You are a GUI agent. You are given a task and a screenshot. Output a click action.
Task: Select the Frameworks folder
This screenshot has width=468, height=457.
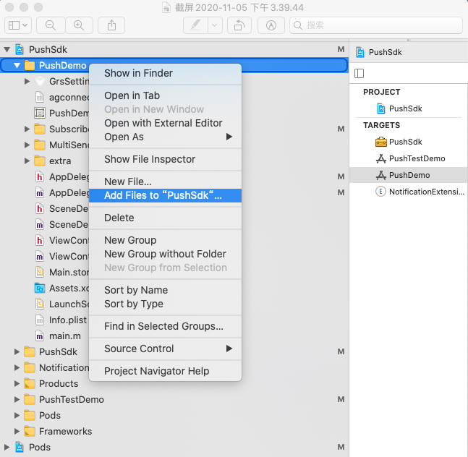pyautogui.click(x=65, y=432)
